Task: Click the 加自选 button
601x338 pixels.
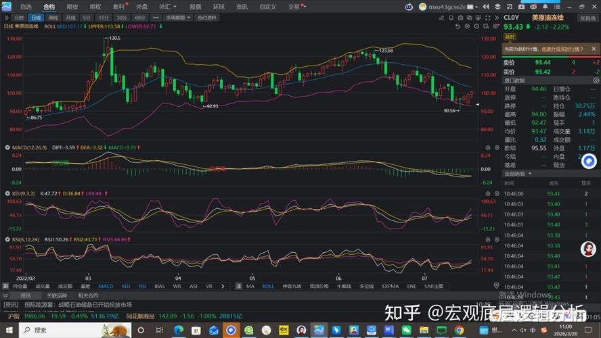Action: pos(588,18)
